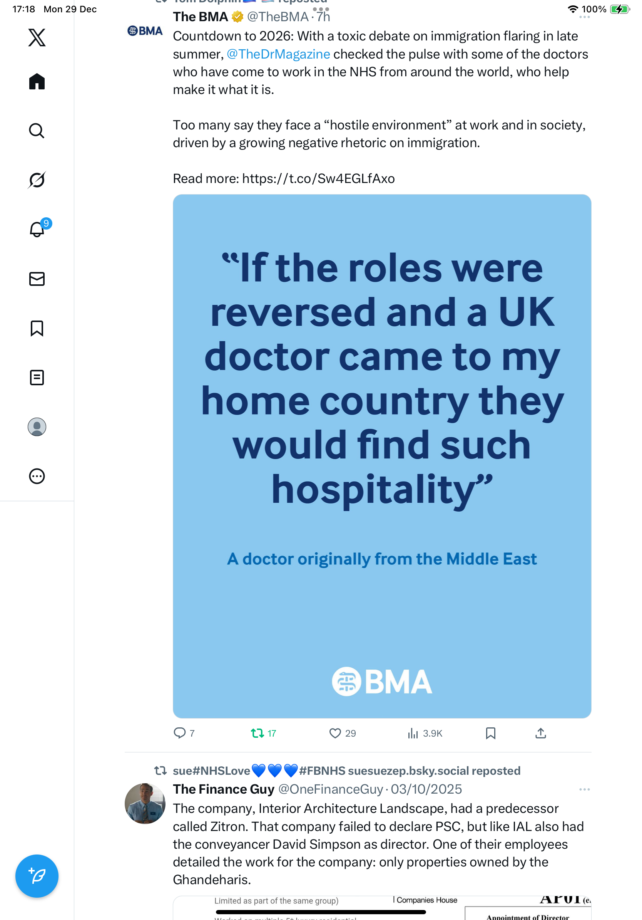Open the BMA quote image
The image size is (642, 920).
click(382, 456)
